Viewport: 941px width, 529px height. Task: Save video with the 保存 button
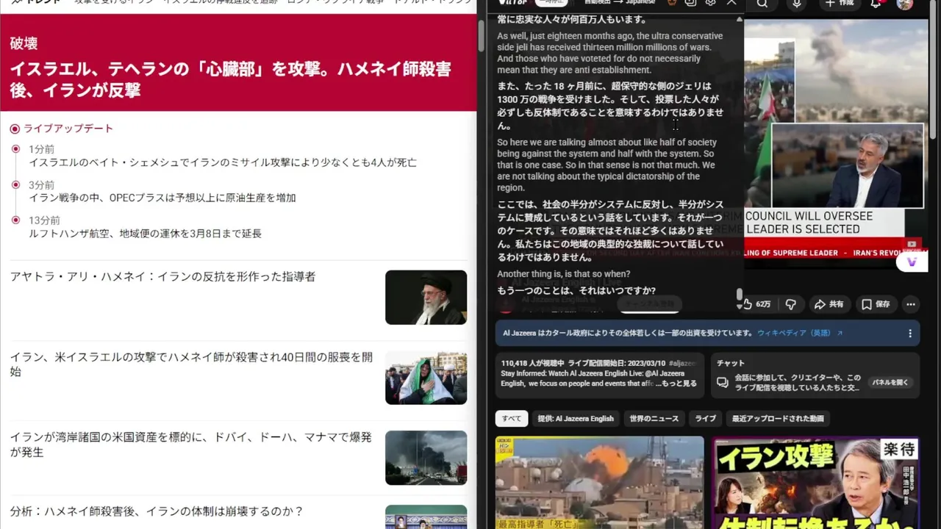pos(876,304)
